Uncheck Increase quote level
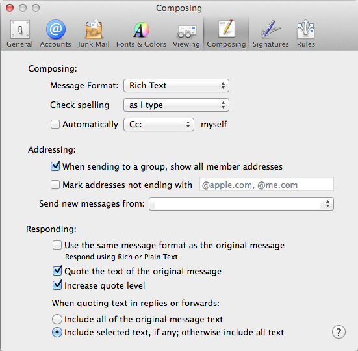The image size is (358, 351). point(57,285)
